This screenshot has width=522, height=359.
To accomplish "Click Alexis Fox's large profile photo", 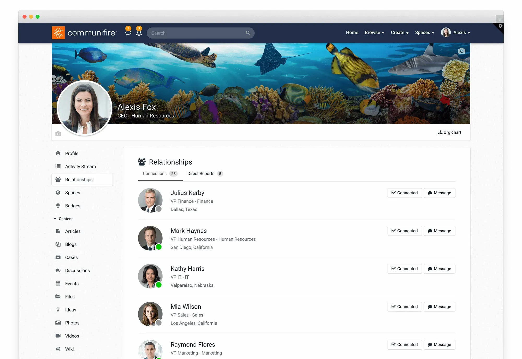I will (x=85, y=108).
